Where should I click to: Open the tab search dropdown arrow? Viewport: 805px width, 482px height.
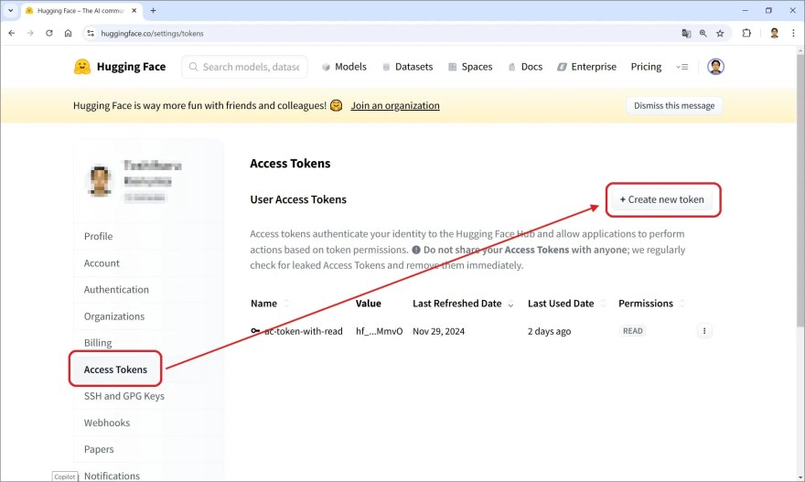tap(10, 10)
